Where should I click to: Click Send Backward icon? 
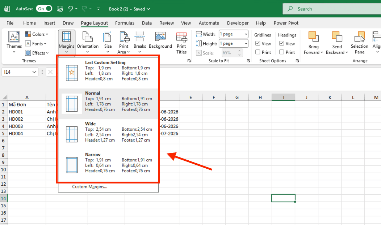[x=337, y=36]
